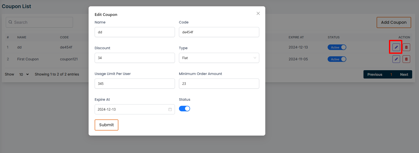Close the Edit Coupon dialog with X

click(258, 13)
